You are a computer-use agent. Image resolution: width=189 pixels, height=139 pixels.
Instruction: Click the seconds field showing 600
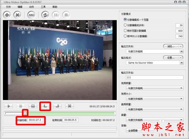pyautogui.click(x=180, y=31)
